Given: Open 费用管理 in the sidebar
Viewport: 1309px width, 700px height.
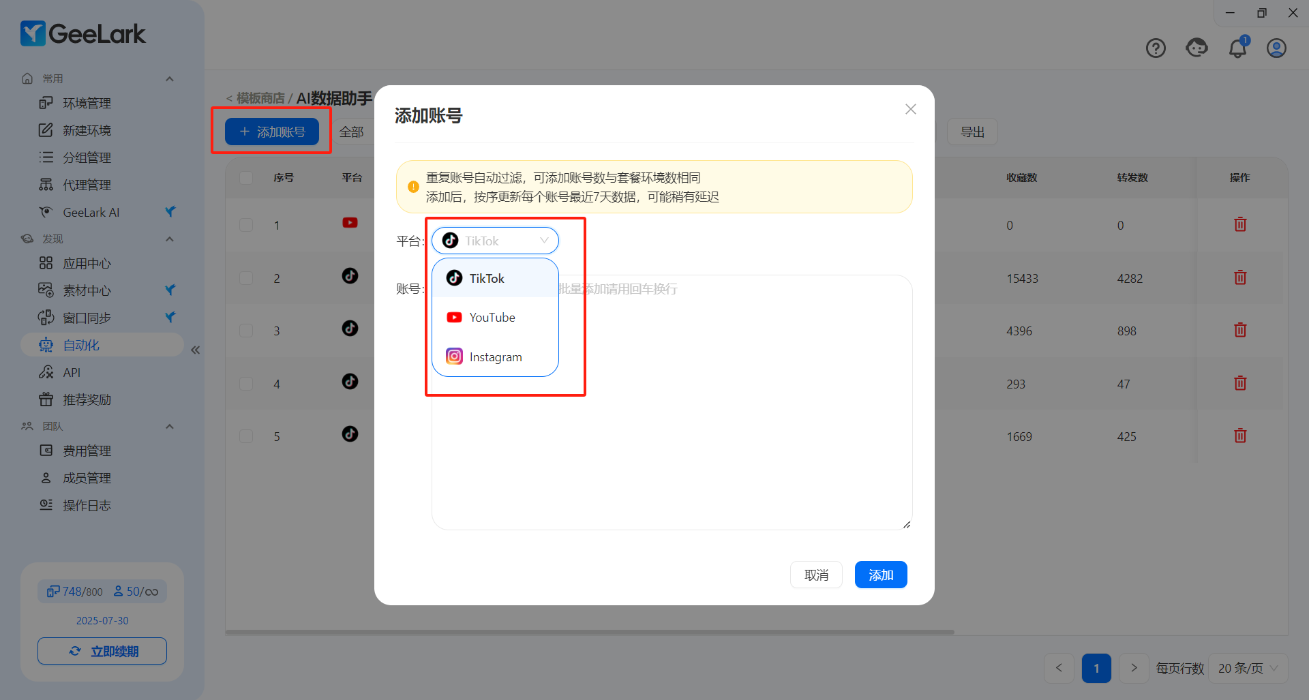Looking at the screenshot, I should pyautogui.click(x=87, y=451).
